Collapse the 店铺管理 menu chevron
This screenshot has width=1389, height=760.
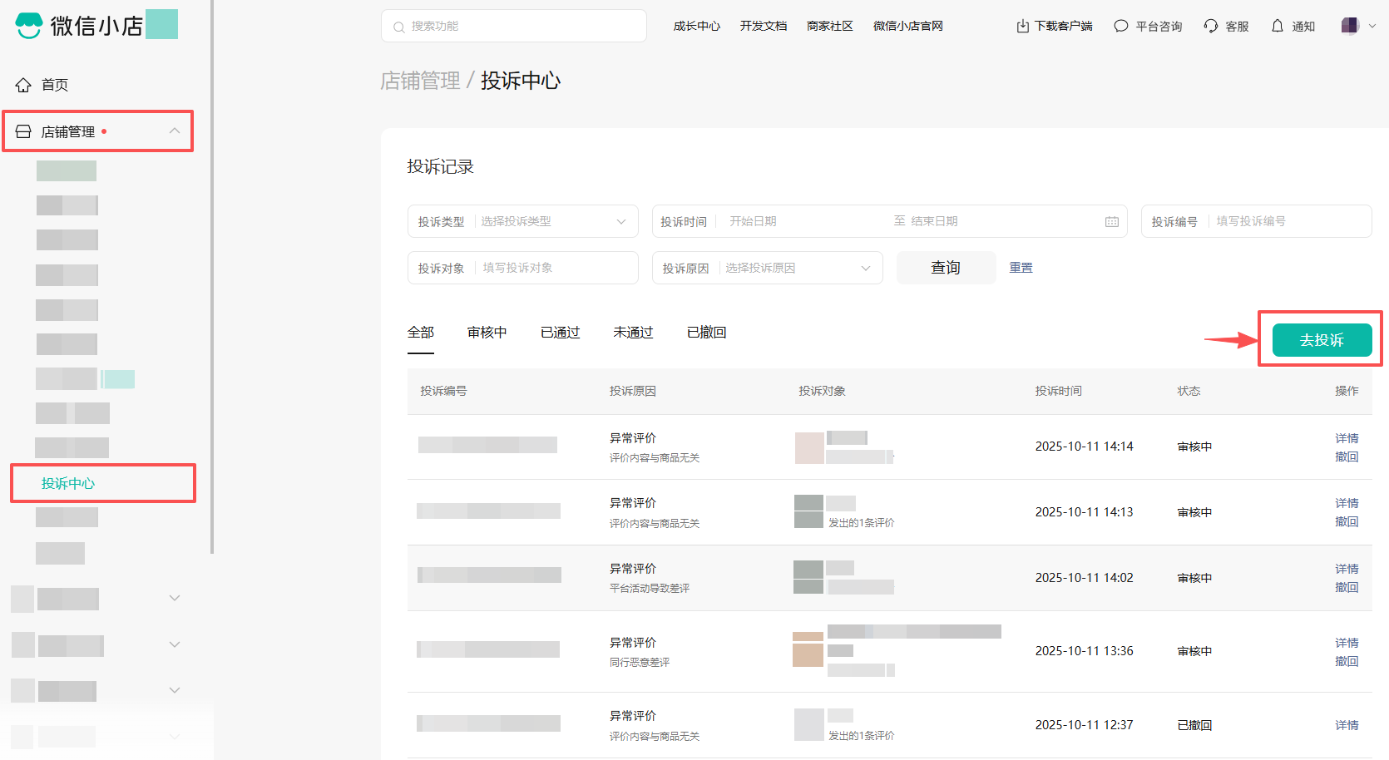pyautogui.click(x=175, y=131)
